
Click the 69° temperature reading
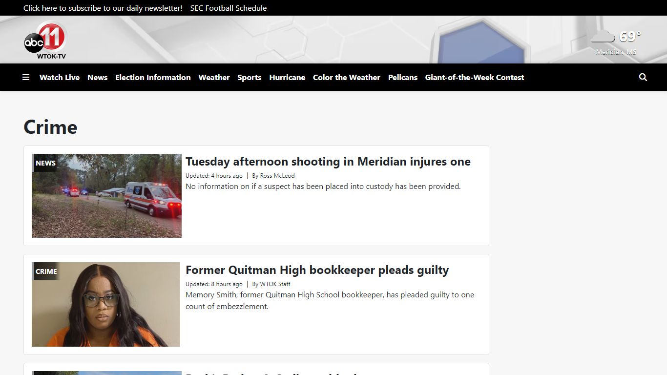pyautogui.click(x=630, y=37)
